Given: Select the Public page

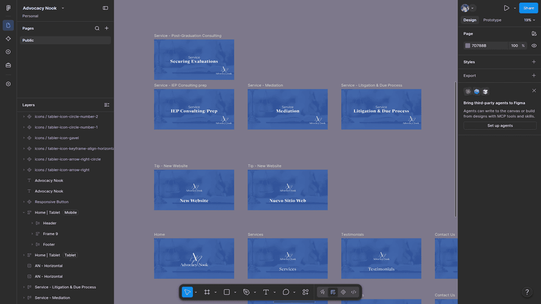Looking at the screenshot, I should (x=65, y=40).
